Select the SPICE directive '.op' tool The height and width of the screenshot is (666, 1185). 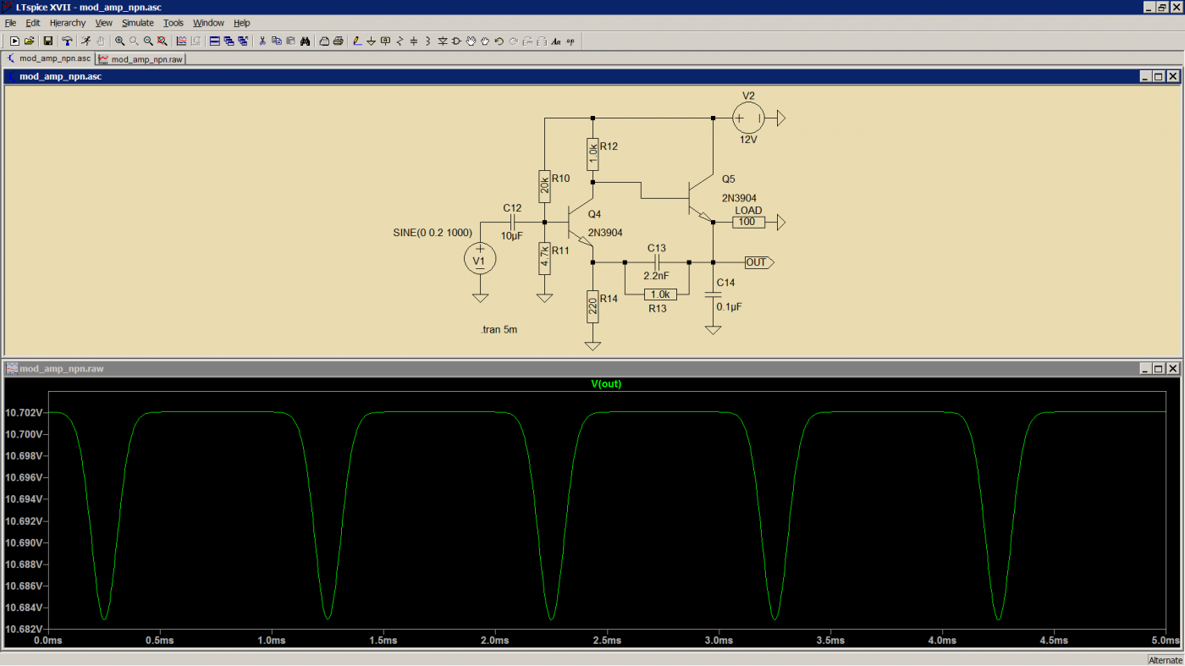[570, 41]
